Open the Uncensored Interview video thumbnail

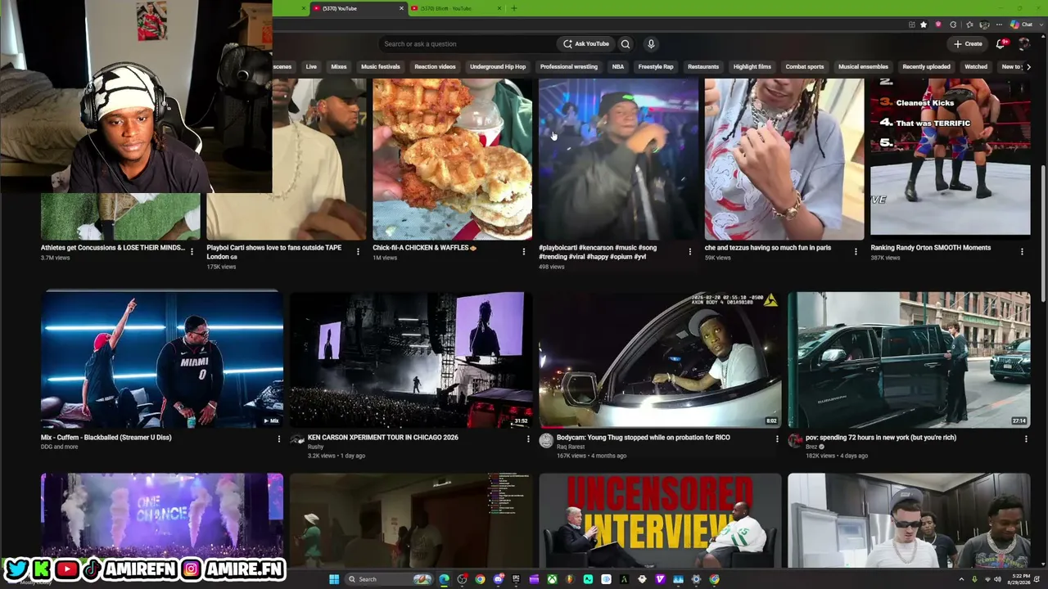660,520
